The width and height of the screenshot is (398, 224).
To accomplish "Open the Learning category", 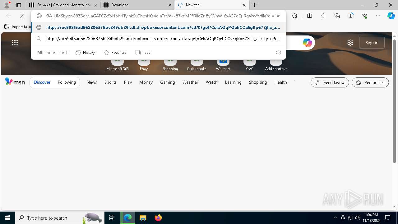I will (233, 82).
